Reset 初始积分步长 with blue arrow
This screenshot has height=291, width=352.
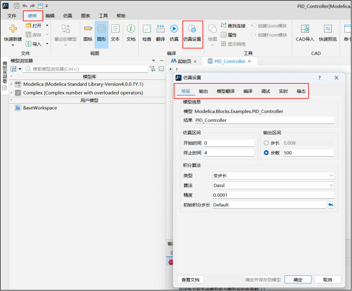330,204
